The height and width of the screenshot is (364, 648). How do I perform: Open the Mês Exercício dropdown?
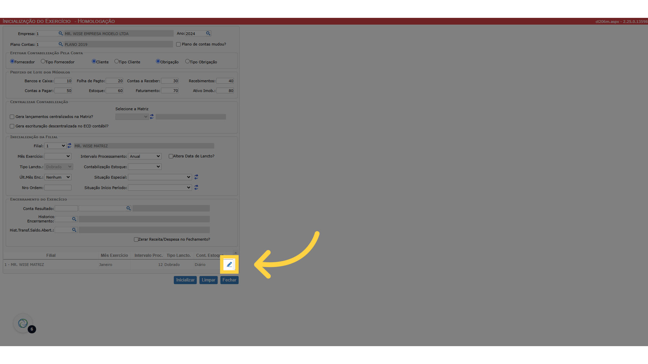click(58, 156)
